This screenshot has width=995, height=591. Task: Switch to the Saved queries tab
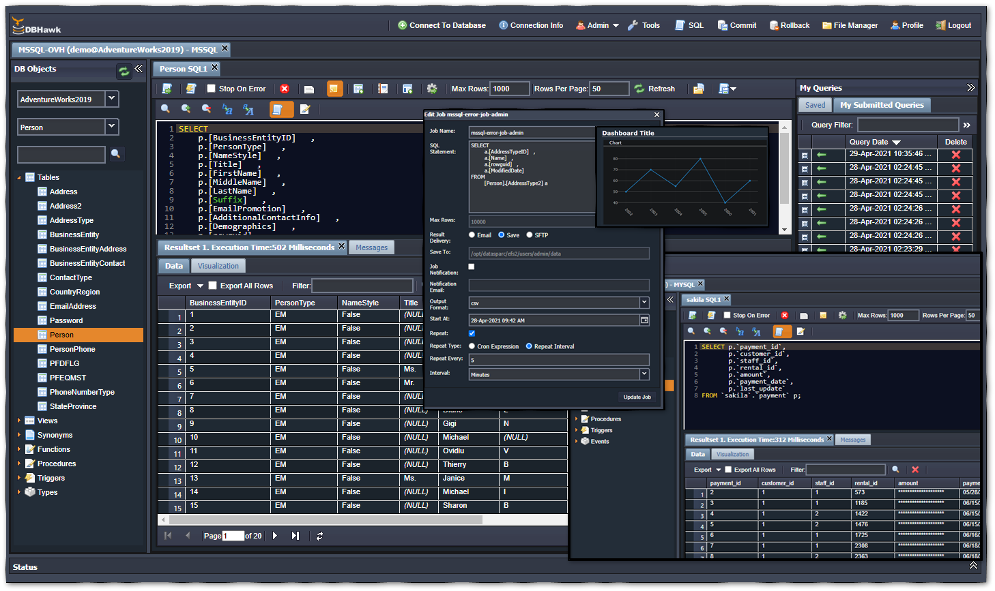(815, 105)
